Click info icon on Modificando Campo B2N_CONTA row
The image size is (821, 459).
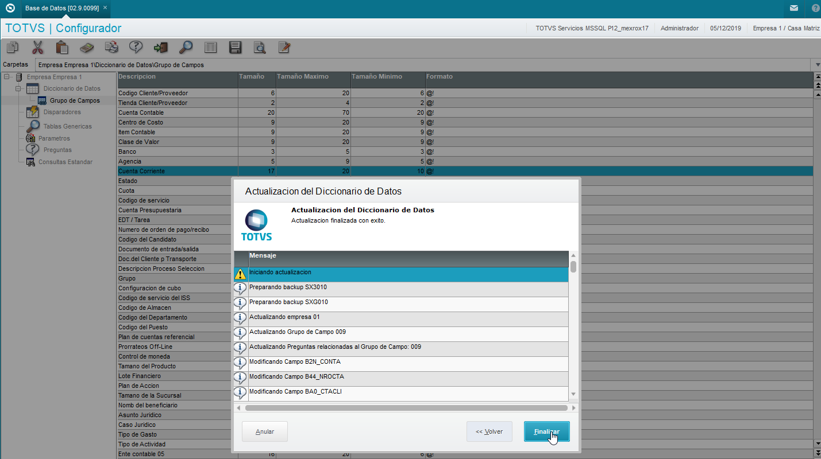pyautogui.click(x=241, y=364)
